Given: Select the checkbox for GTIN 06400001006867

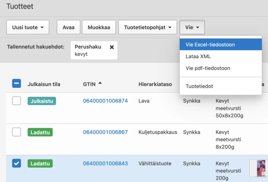Looking at the screenshot, I should click(16, 132).
